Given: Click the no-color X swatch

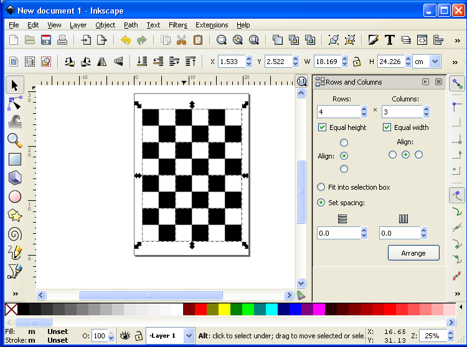Looking at the screenshot, I should [11, 309].
